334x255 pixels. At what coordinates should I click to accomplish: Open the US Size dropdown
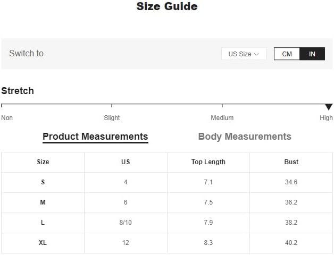(244, 54)
